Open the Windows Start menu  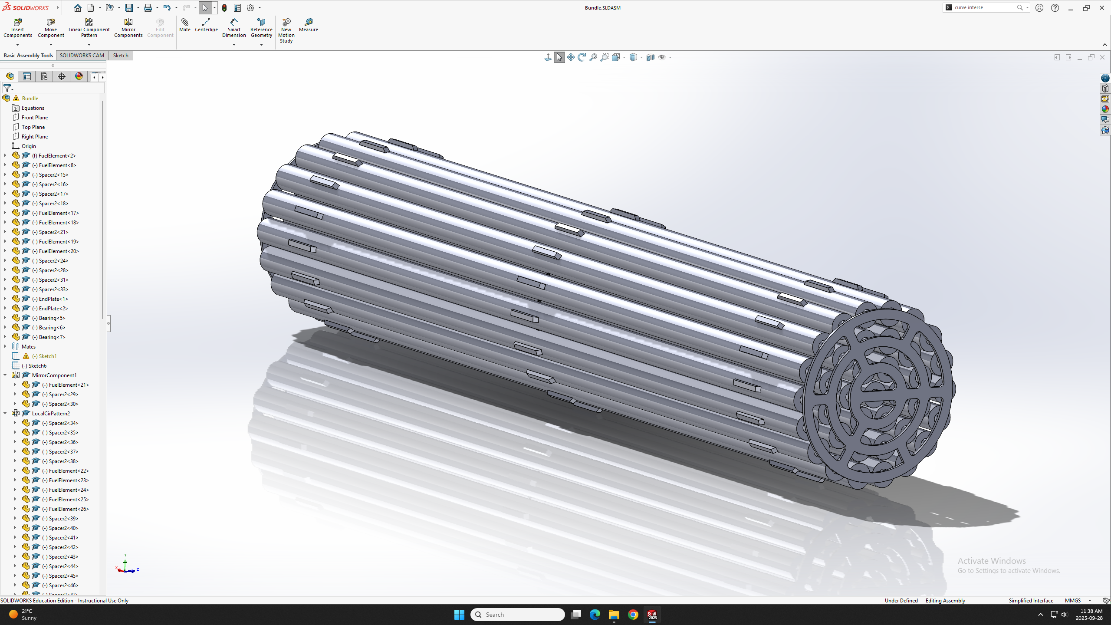[x=459, y=615]
